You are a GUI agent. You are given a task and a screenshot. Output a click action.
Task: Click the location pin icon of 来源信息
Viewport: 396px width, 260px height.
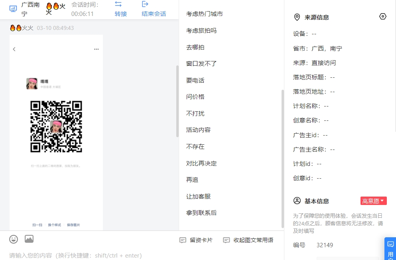pyautogui.click(x=297, y=17)
